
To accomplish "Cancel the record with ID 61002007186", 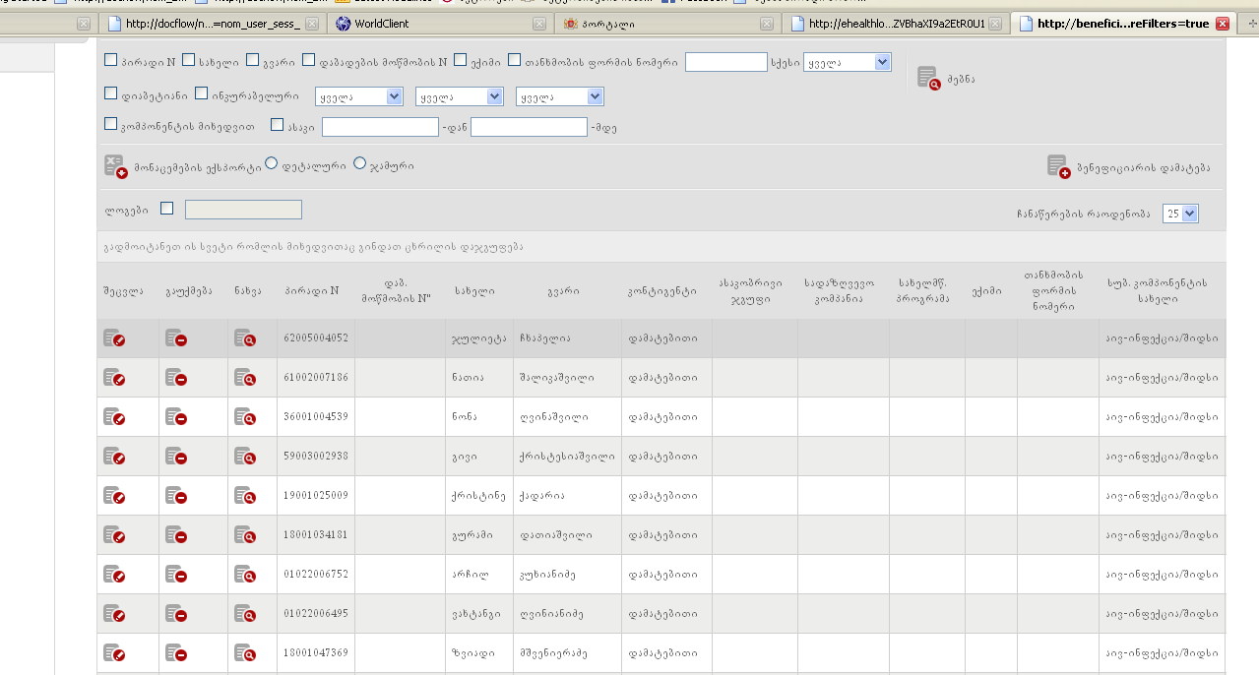I will click(176, 378).
